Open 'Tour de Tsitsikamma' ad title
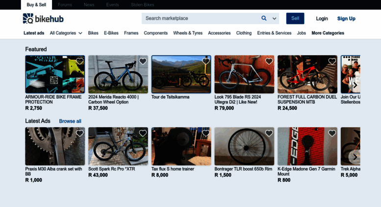This screenshot has height=207, width=381. (x=170, y=97)
